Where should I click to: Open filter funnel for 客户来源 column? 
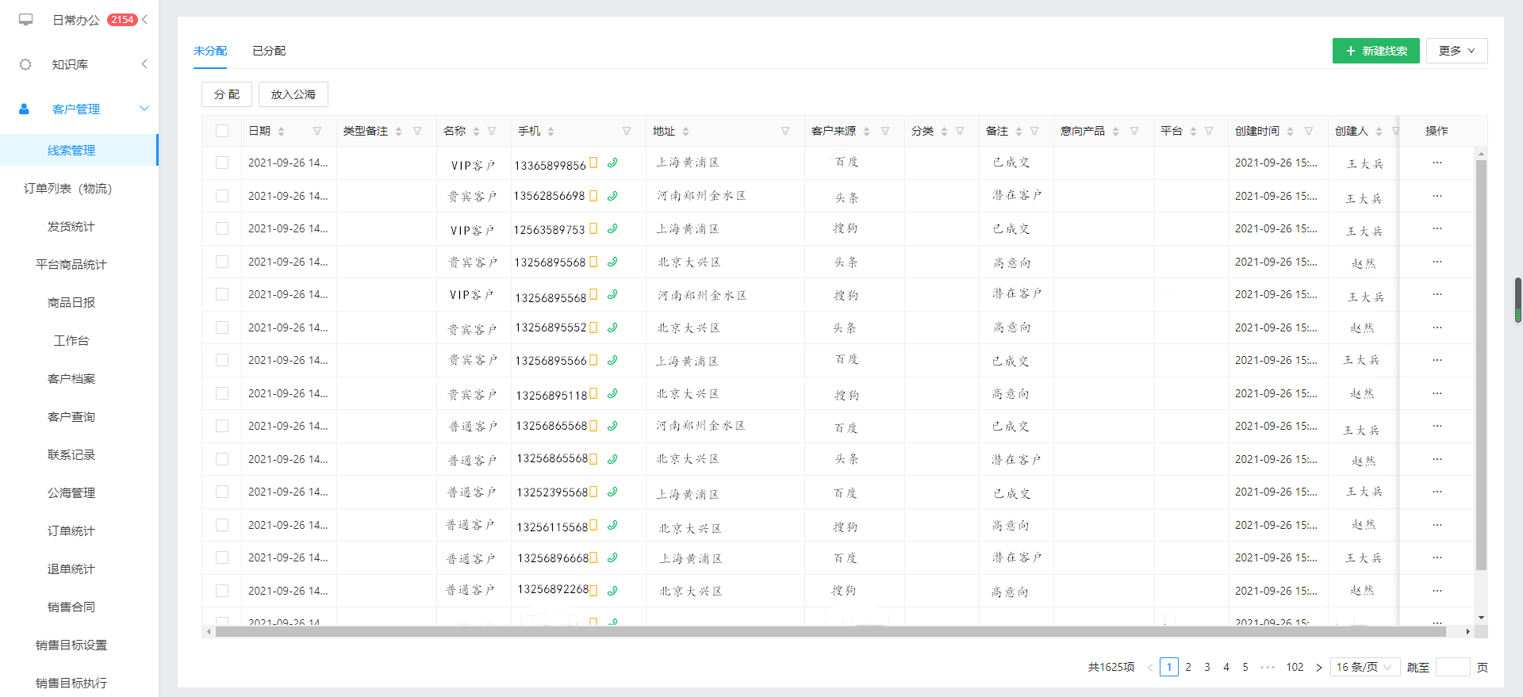885,131
